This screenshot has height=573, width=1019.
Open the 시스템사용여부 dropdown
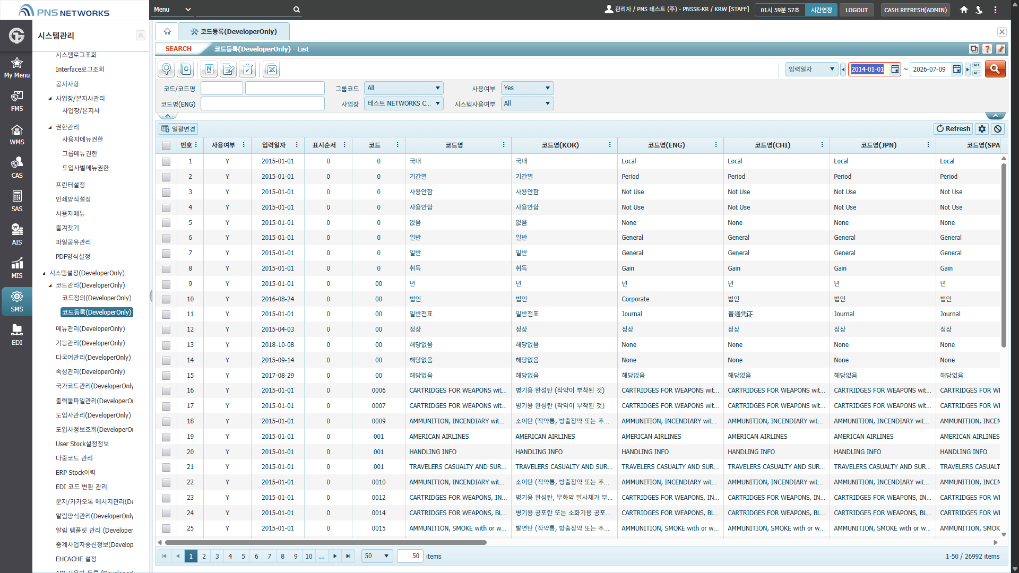[x=527, y=103]
